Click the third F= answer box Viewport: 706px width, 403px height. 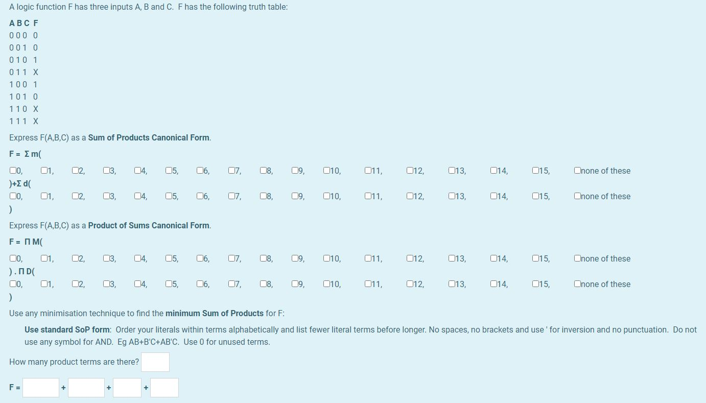click(x=128, y=387)
